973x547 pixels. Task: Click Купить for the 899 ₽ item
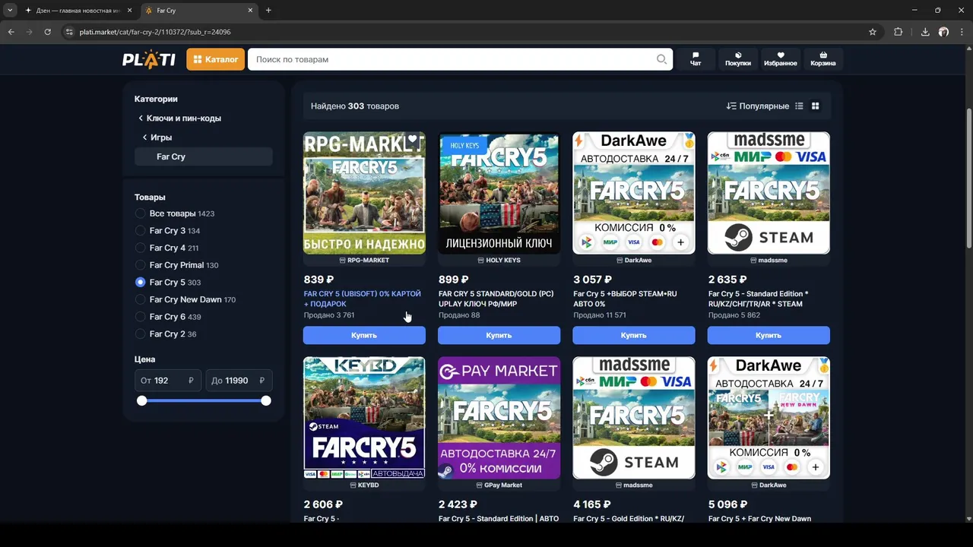499,335
